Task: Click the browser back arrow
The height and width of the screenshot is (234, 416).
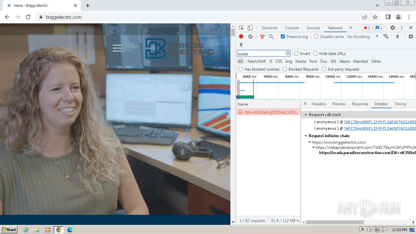Action: pos(7,17)
